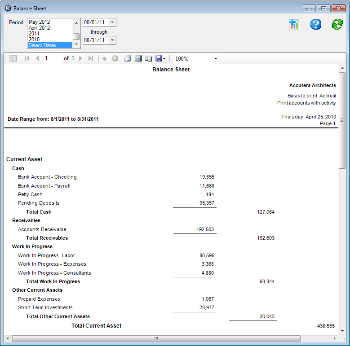Refresh the balance sheet report

(337, 24)
